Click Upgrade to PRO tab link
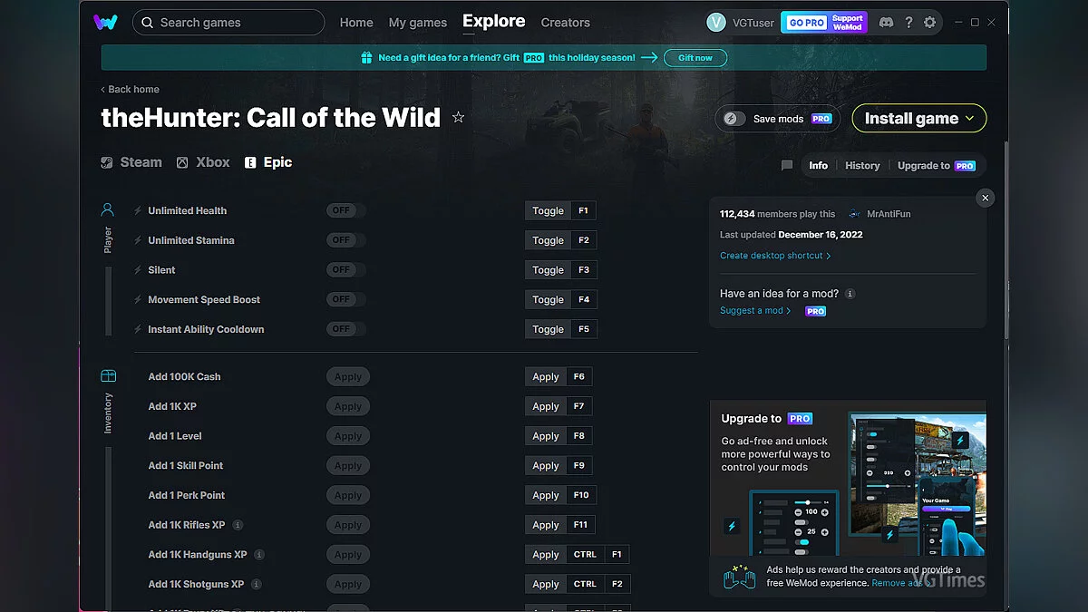 coord(937,166)
